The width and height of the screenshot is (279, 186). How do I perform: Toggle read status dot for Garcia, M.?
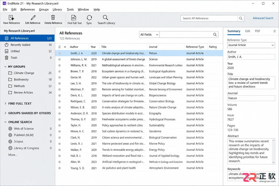click(x=59, y=78)
